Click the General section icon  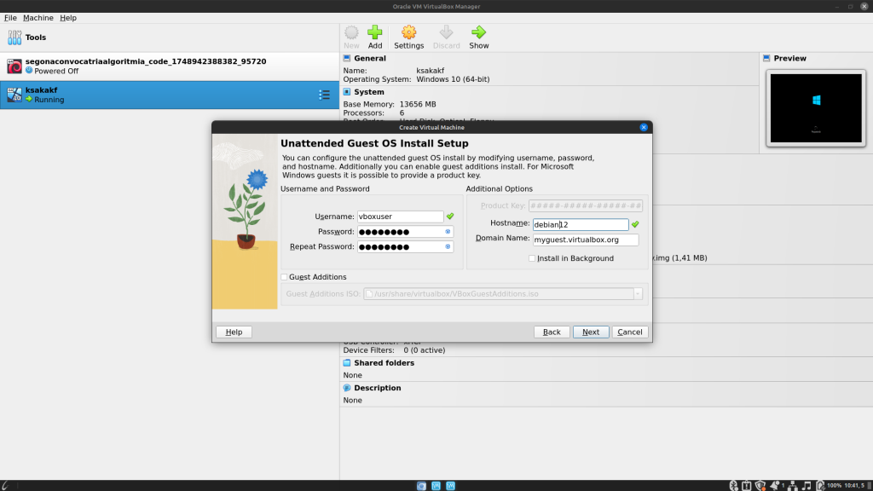point(347,58)
